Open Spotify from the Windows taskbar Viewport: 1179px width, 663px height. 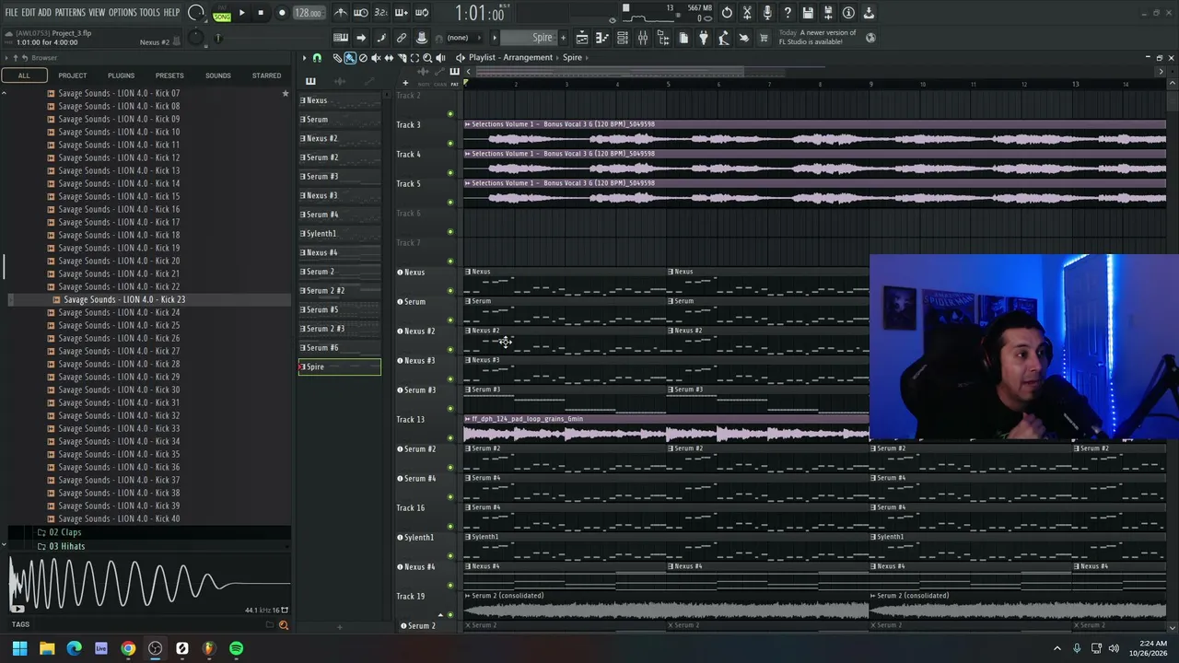[236, 648]
